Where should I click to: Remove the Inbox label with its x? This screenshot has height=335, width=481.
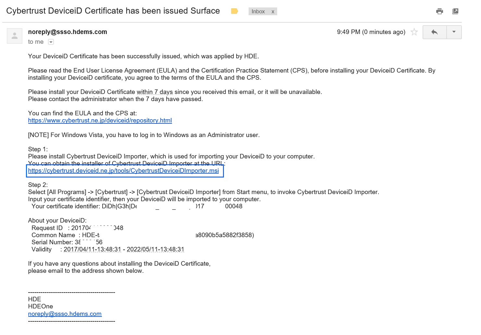(273, 12)
